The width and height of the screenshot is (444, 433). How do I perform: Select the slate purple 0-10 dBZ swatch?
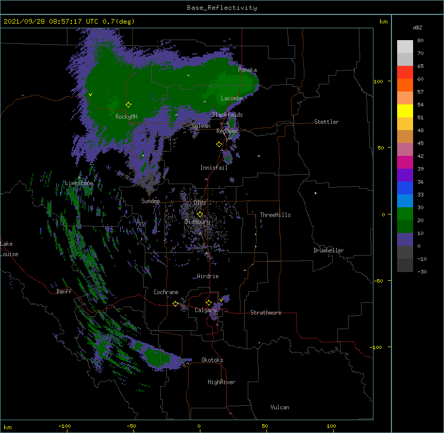pos(405,240)
